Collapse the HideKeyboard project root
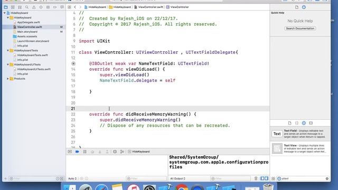 pyautogui.click(x=5, y=13)
